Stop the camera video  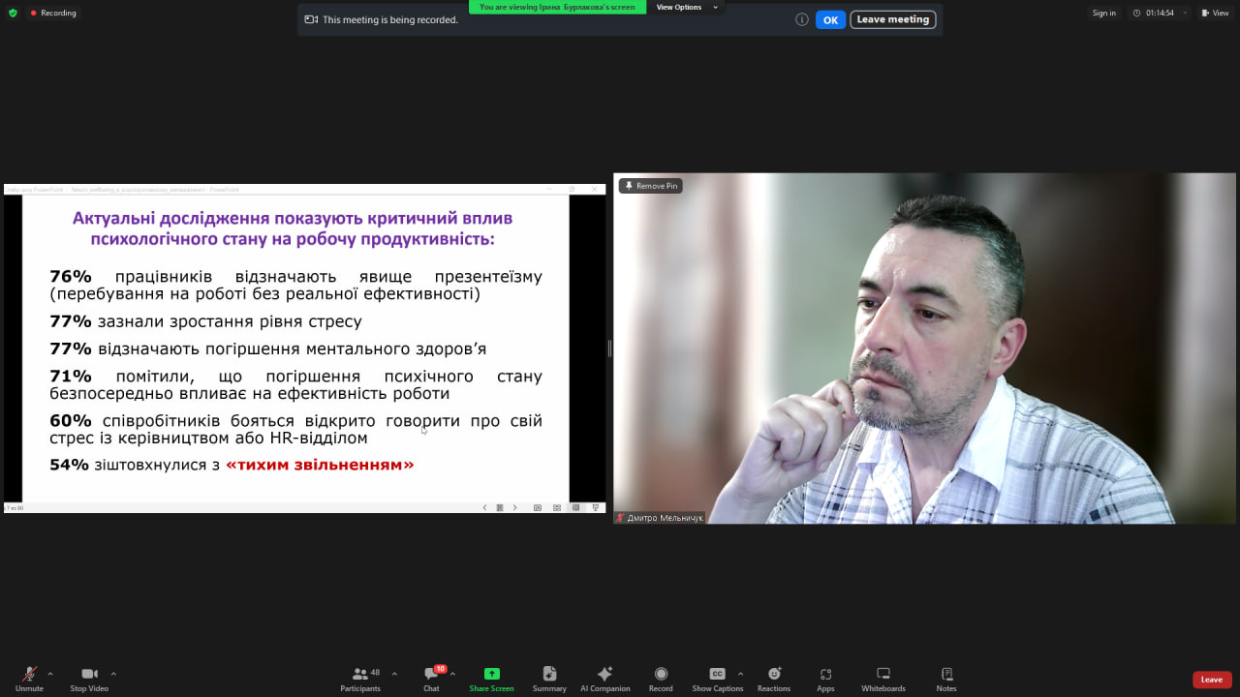[89, 679]
